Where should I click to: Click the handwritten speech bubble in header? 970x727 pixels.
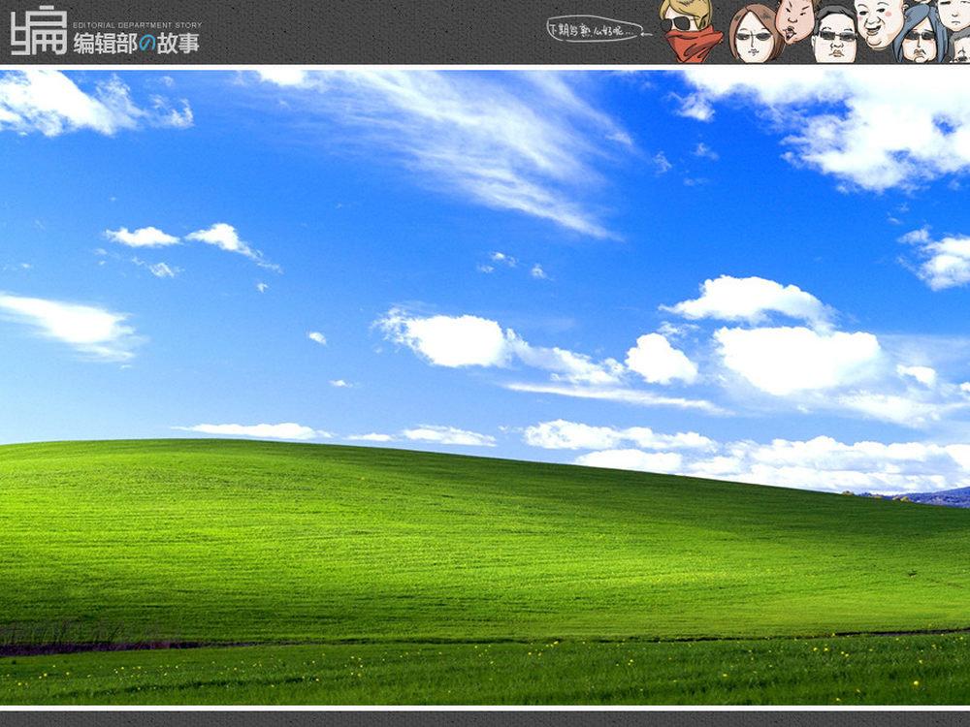click(x=594, y=30)
